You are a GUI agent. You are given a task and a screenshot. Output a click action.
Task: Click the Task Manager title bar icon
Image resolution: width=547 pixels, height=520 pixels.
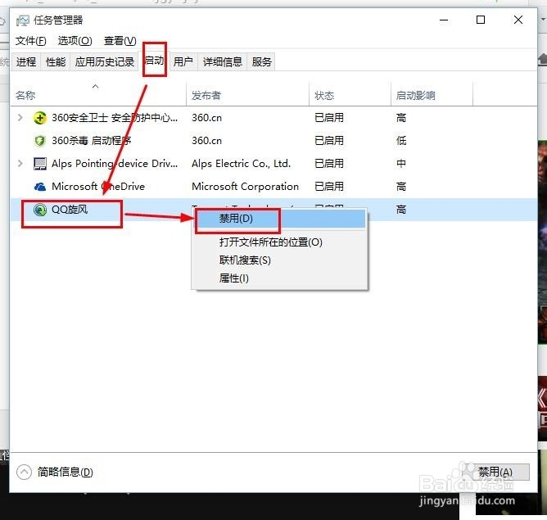23,20
